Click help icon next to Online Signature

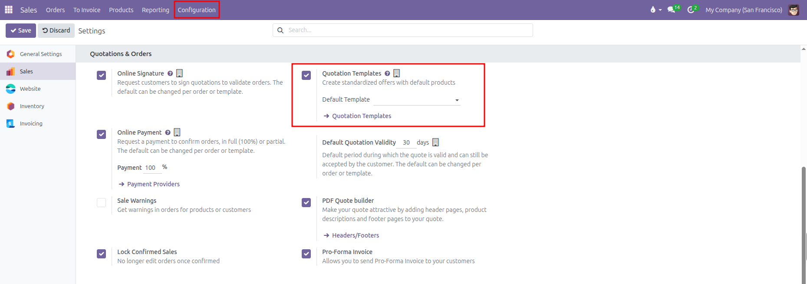click(x=170, y=73)
